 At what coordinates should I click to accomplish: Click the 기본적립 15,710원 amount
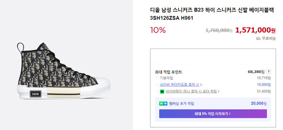pos(264,78)
